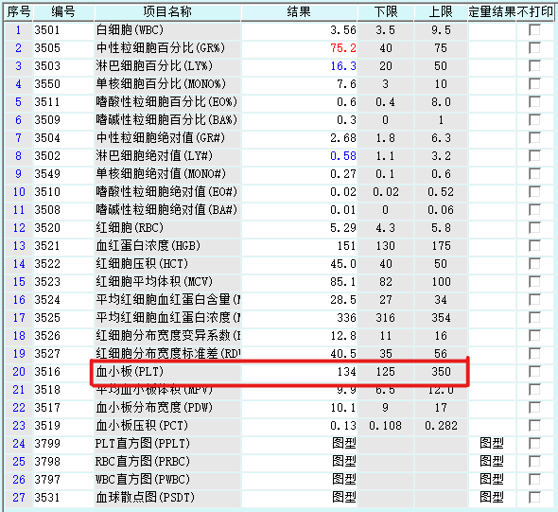Image resolution: width=558 pixels, height=512 pixels.
Task: Select row number 27
Action: click(x=19, y=497)
